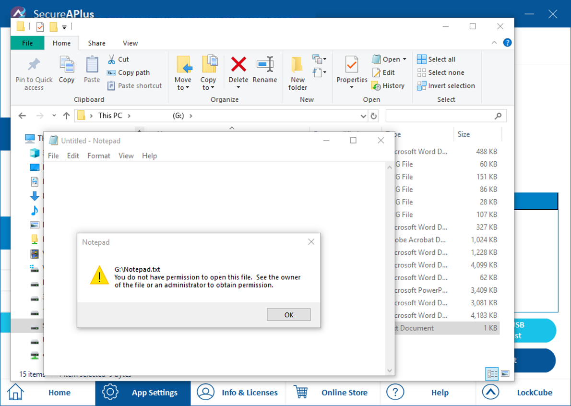This screenshot has height=406, width=571.
Task: Open the dropdown arrow beside Open
Action: pos(404,60)
